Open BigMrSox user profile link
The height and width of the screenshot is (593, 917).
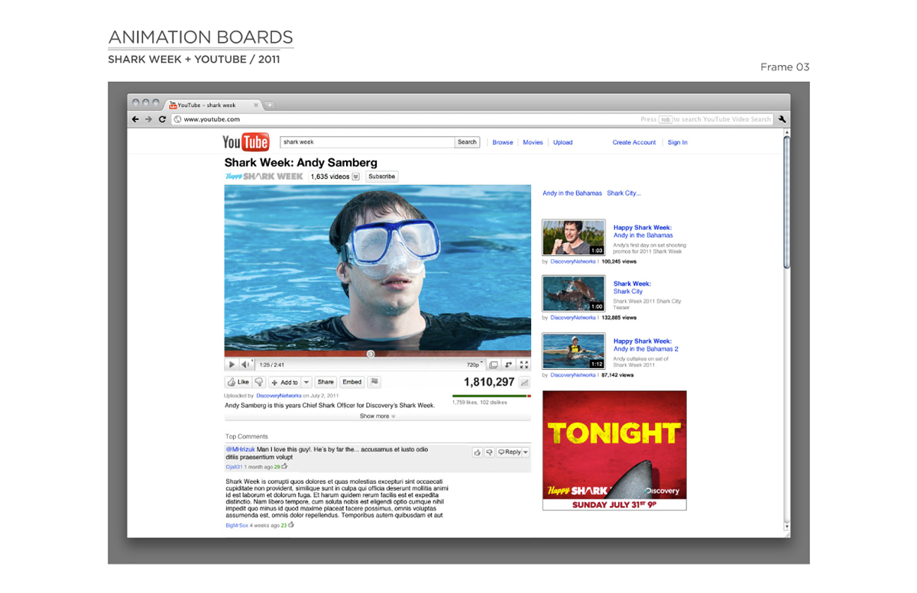click(237, 525)
